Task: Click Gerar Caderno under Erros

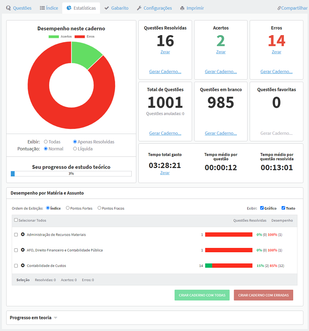Action: click(x=277, y=71)
